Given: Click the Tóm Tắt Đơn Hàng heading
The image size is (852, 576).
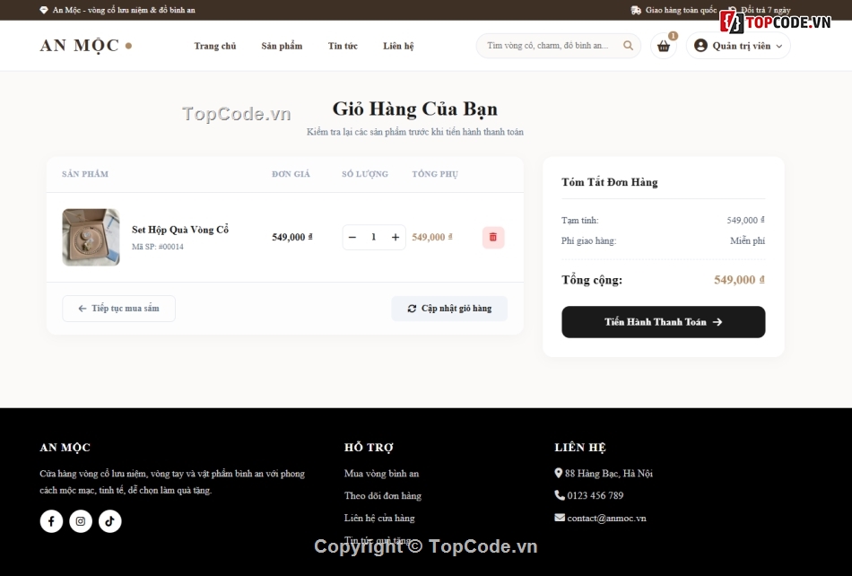Looking at the screenshot, I should click(x=610, y=183).
